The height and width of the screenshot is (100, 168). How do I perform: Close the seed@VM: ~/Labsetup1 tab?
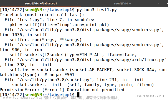point(77,4)
